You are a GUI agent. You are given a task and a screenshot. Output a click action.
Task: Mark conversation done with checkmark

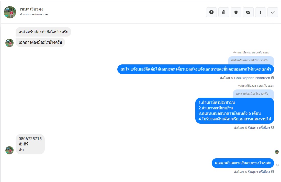pyautogui.click(x=273, y=12)
